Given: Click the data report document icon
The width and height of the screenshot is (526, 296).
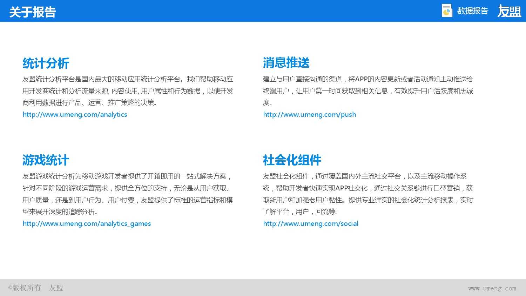Looking at the screenshot, I should pos(447,11).
